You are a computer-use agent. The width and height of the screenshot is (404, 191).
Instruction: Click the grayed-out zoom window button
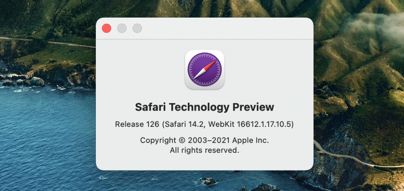(x=137, y=28)
